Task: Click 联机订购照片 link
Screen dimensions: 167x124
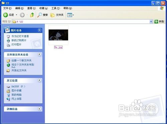Action: pos(19,40)
